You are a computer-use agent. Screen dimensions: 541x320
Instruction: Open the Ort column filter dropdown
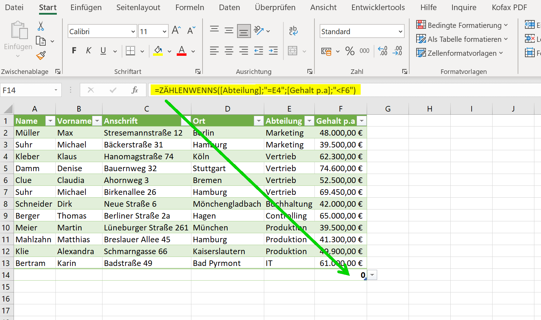(259, 121)
